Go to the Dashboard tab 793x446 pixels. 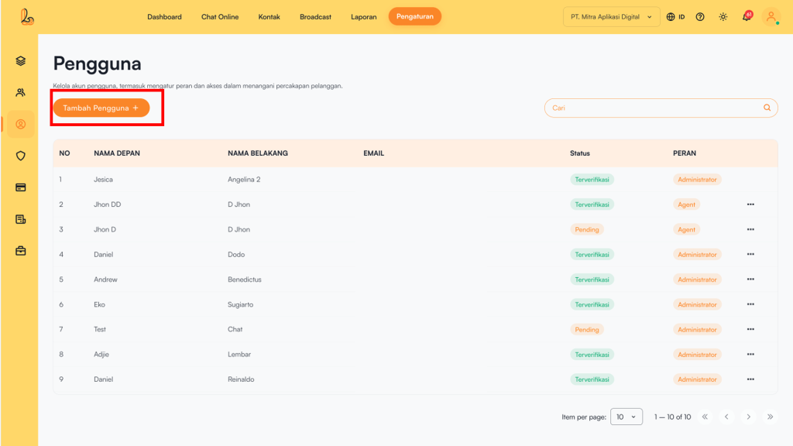click(x=164, y=17)
